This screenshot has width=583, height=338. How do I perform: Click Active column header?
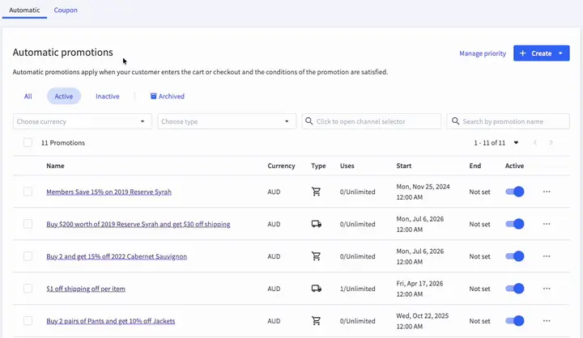coord(515,166)
